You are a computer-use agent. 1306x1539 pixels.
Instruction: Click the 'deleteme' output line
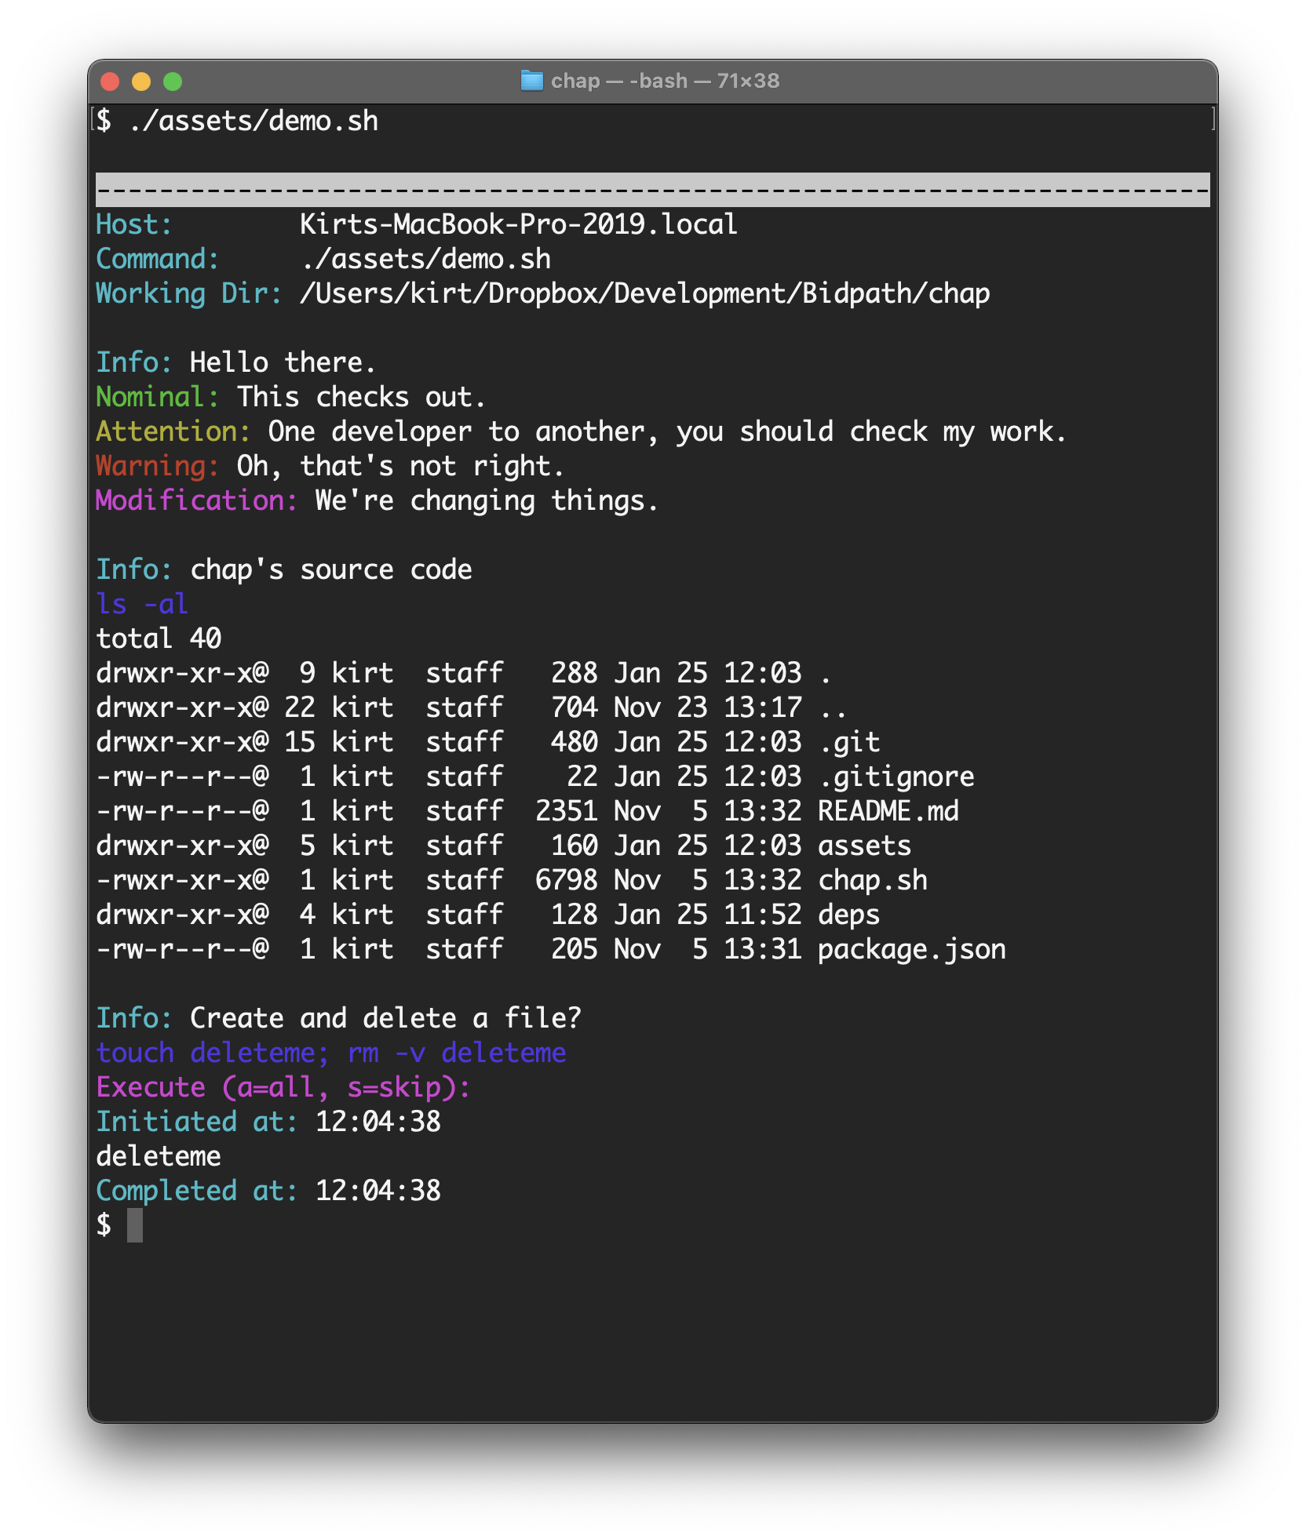click(159, 1156)
